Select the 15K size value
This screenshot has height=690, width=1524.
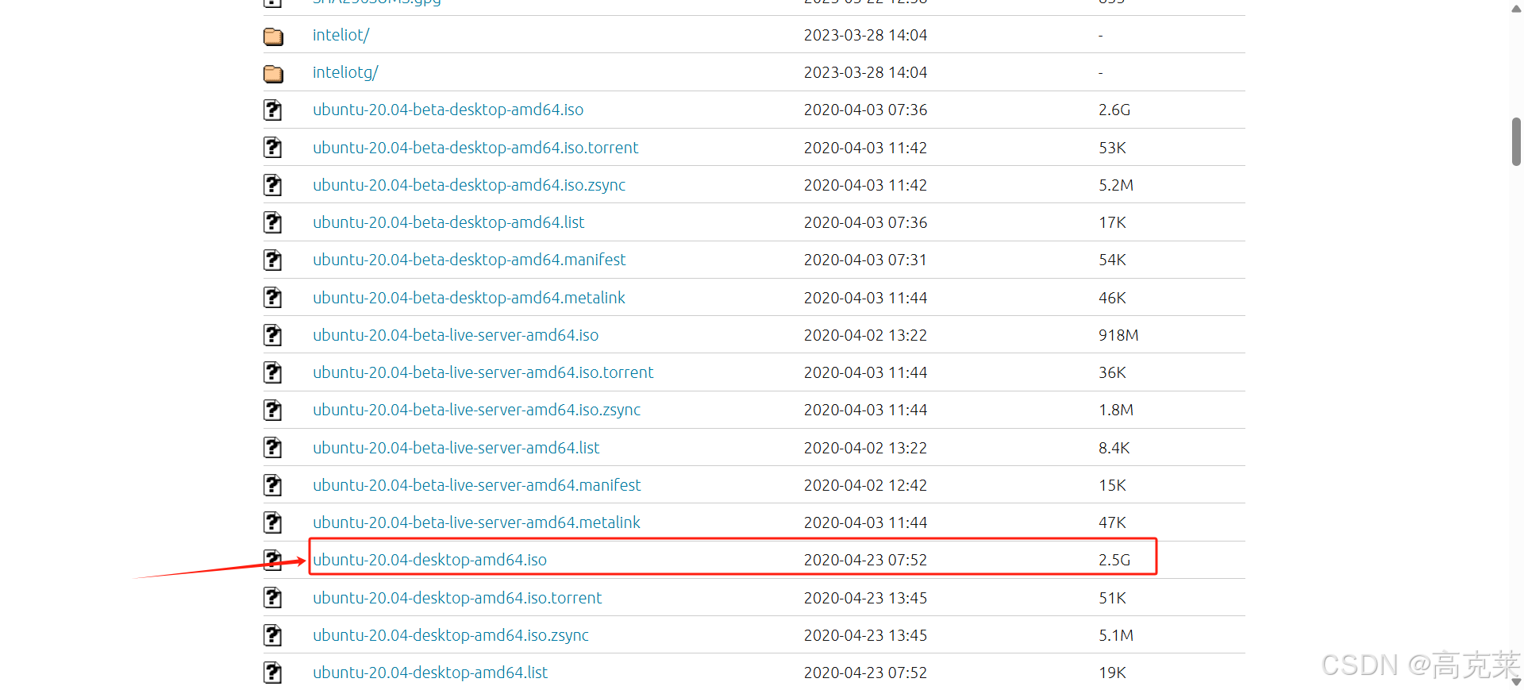click(1112, 485)
